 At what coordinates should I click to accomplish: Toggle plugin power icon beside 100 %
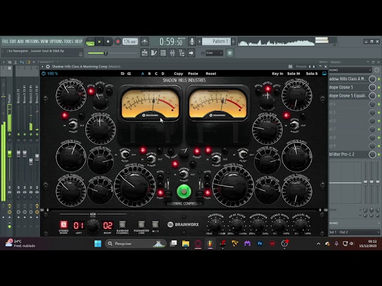44,73
